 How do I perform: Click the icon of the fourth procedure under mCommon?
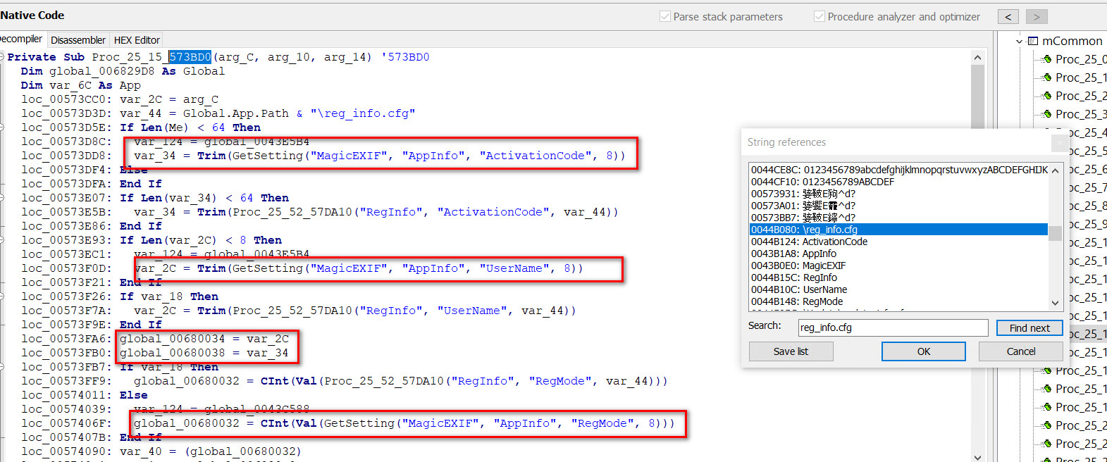click(x=1047, y=114)
